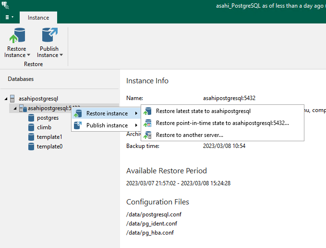Click the Publish instance context menu icon

78,125
